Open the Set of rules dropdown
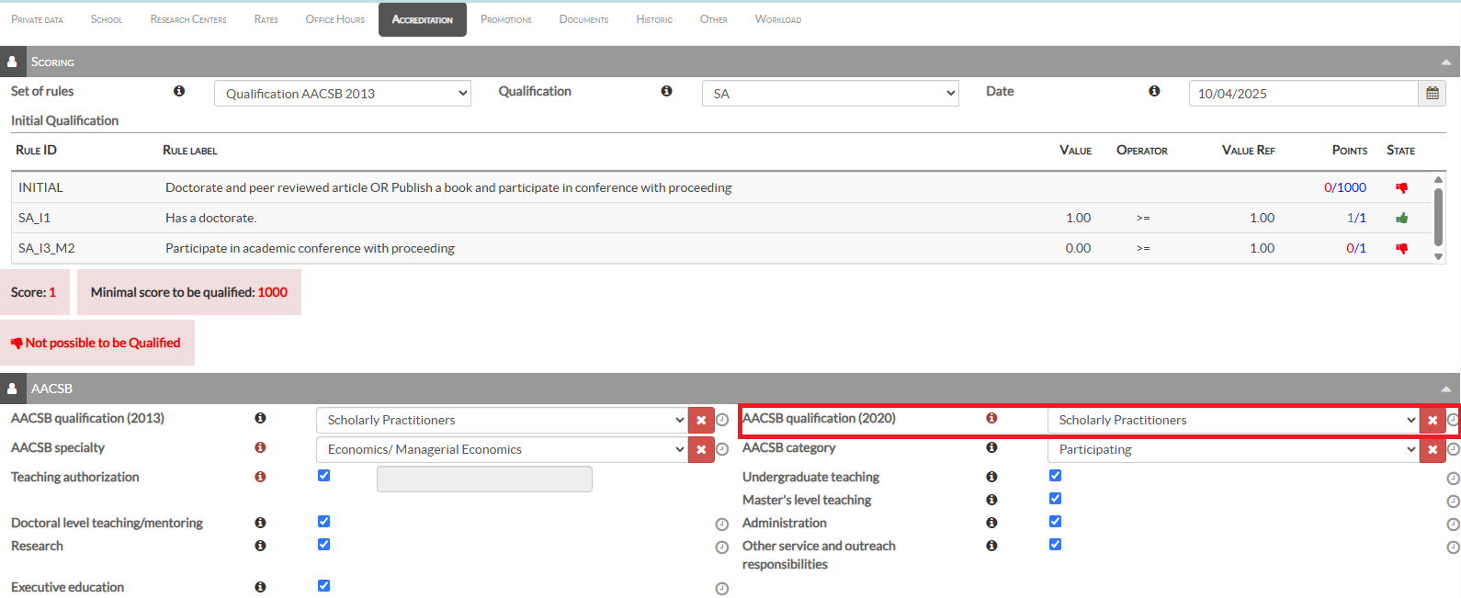1461x598 pixels. (342, 94)
